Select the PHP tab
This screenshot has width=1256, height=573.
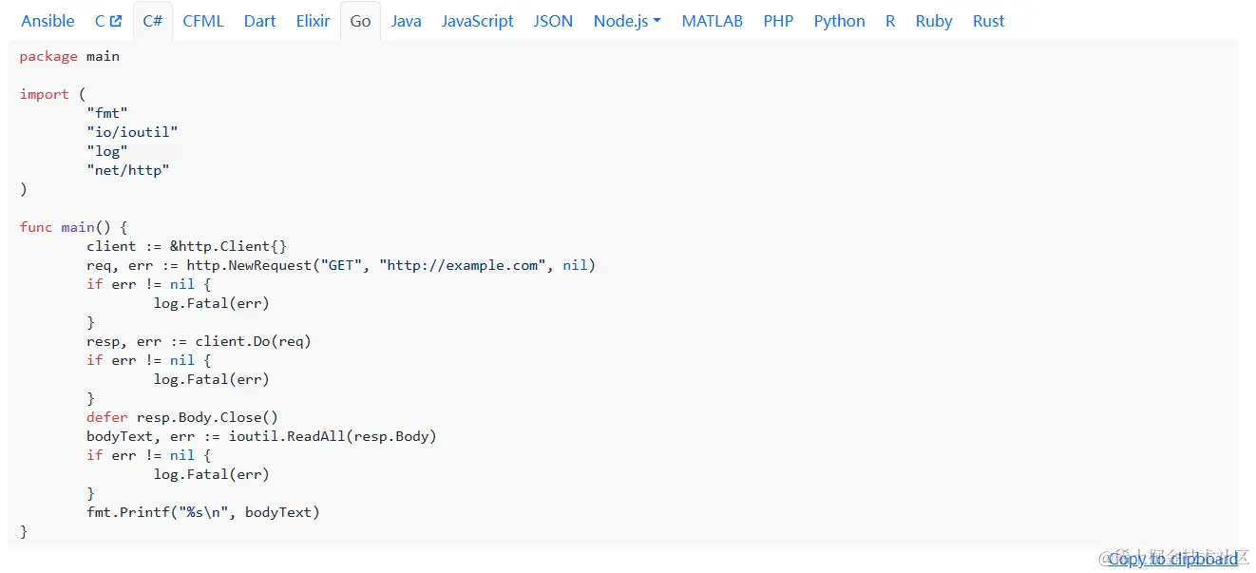[778, 21]
